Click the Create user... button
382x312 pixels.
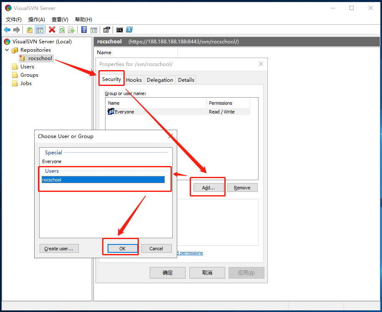pos(59,249)
